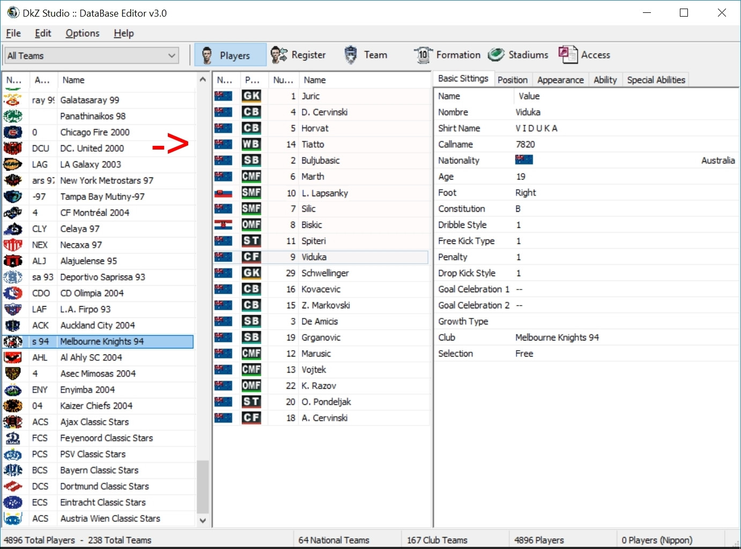Select the Melbourne Knights 94 team row
The width and height of the screenshot is (741, 549).
tap(98, 342)
